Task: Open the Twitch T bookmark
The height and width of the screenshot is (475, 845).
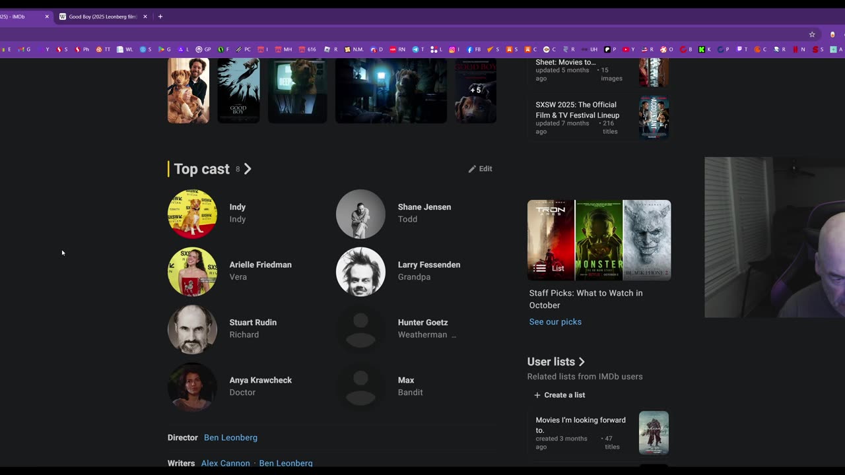Action: 743,49
